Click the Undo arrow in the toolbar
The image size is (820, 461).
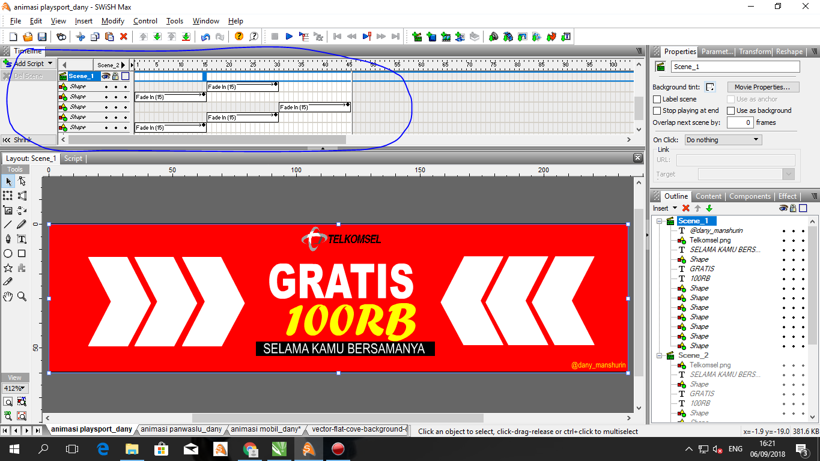[x=205, y=37]
